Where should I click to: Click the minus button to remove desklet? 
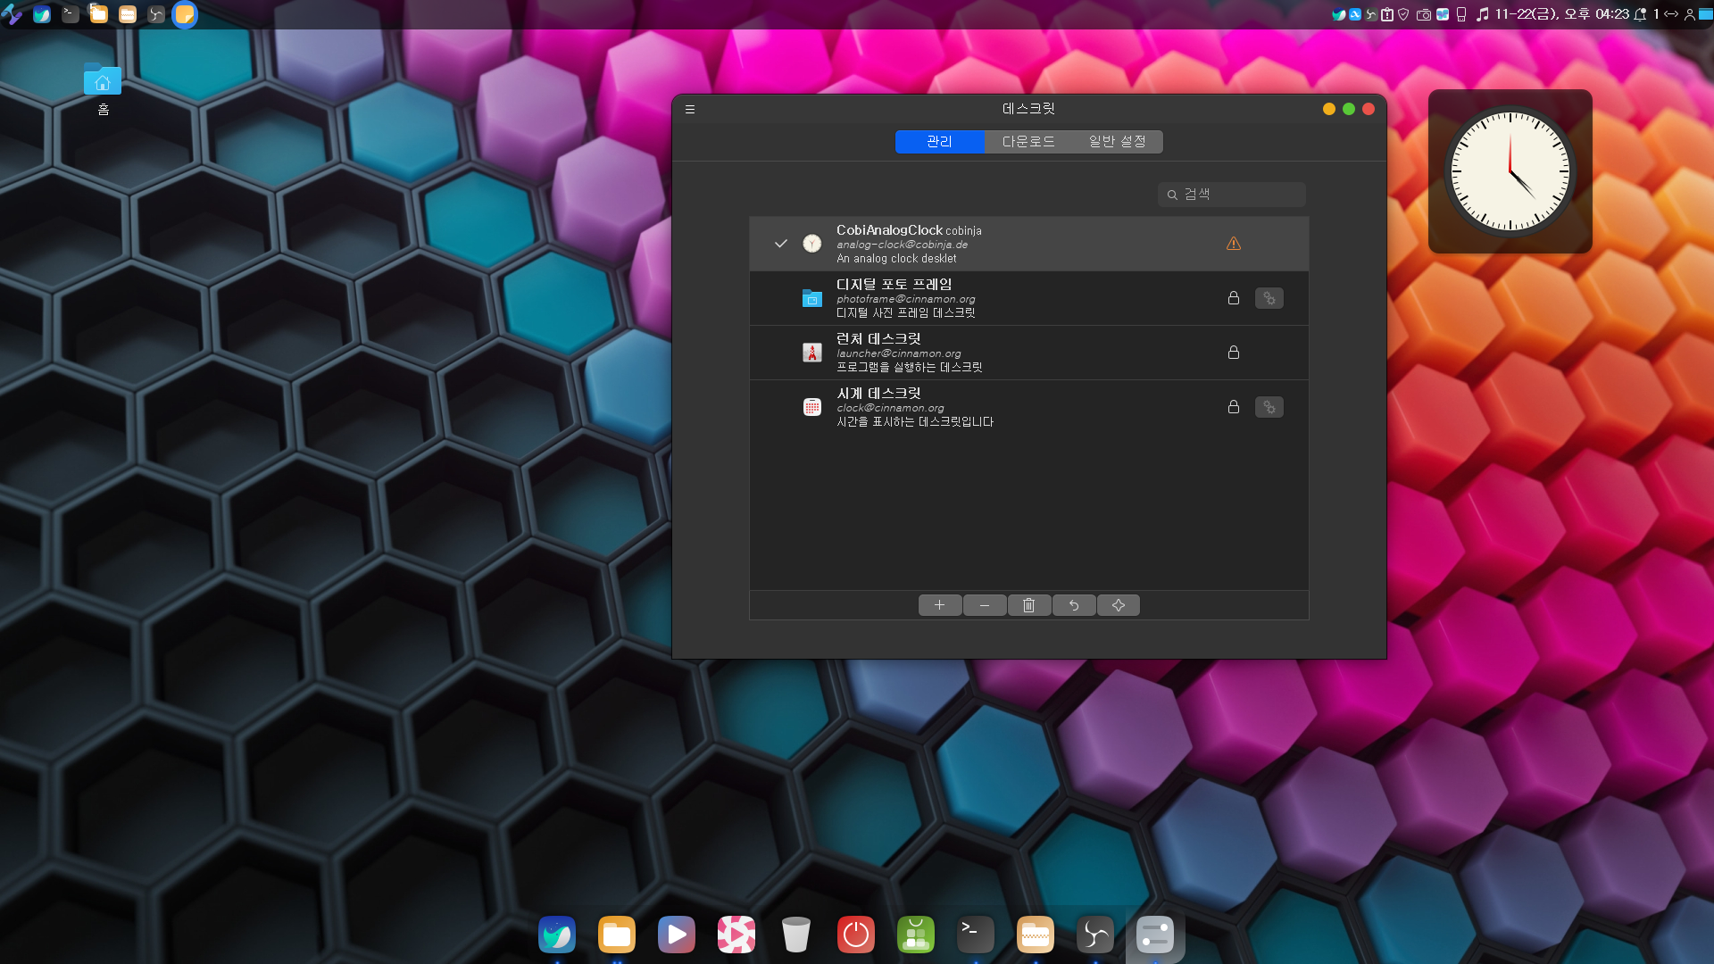coord(985,605)
